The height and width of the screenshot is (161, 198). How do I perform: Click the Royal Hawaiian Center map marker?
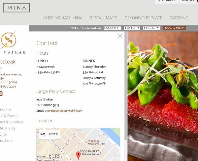point(61,157)
